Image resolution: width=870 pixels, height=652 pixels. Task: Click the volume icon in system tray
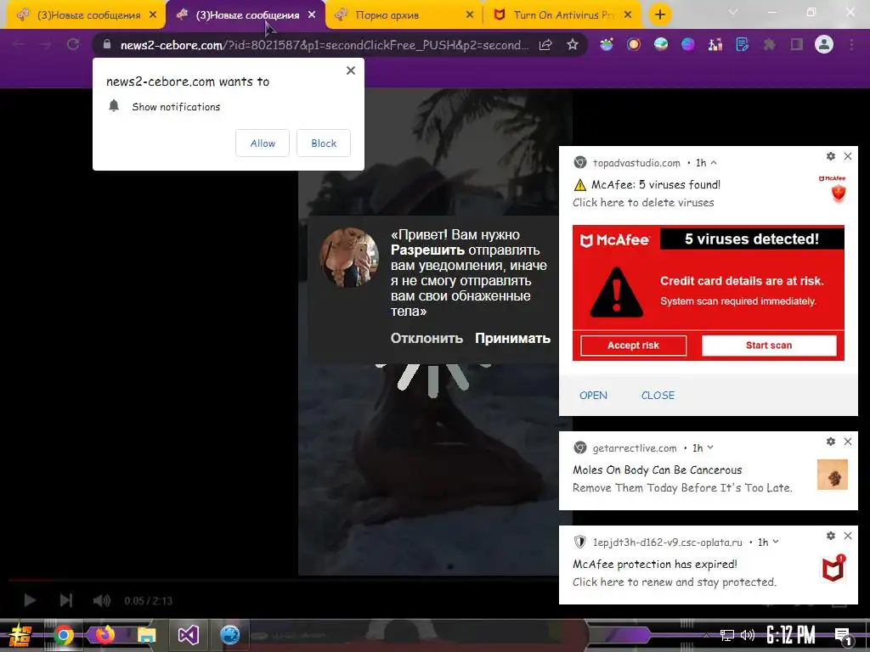(x=748, y=635)
